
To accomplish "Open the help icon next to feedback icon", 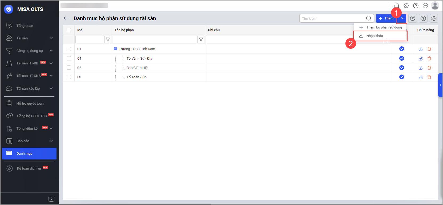I will tap(423, 18).
